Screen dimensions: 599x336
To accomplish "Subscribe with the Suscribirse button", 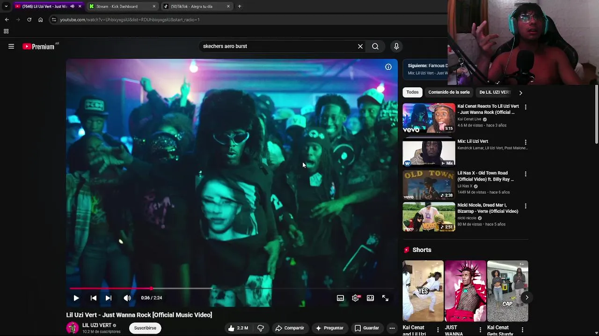I will click(145, 328).
